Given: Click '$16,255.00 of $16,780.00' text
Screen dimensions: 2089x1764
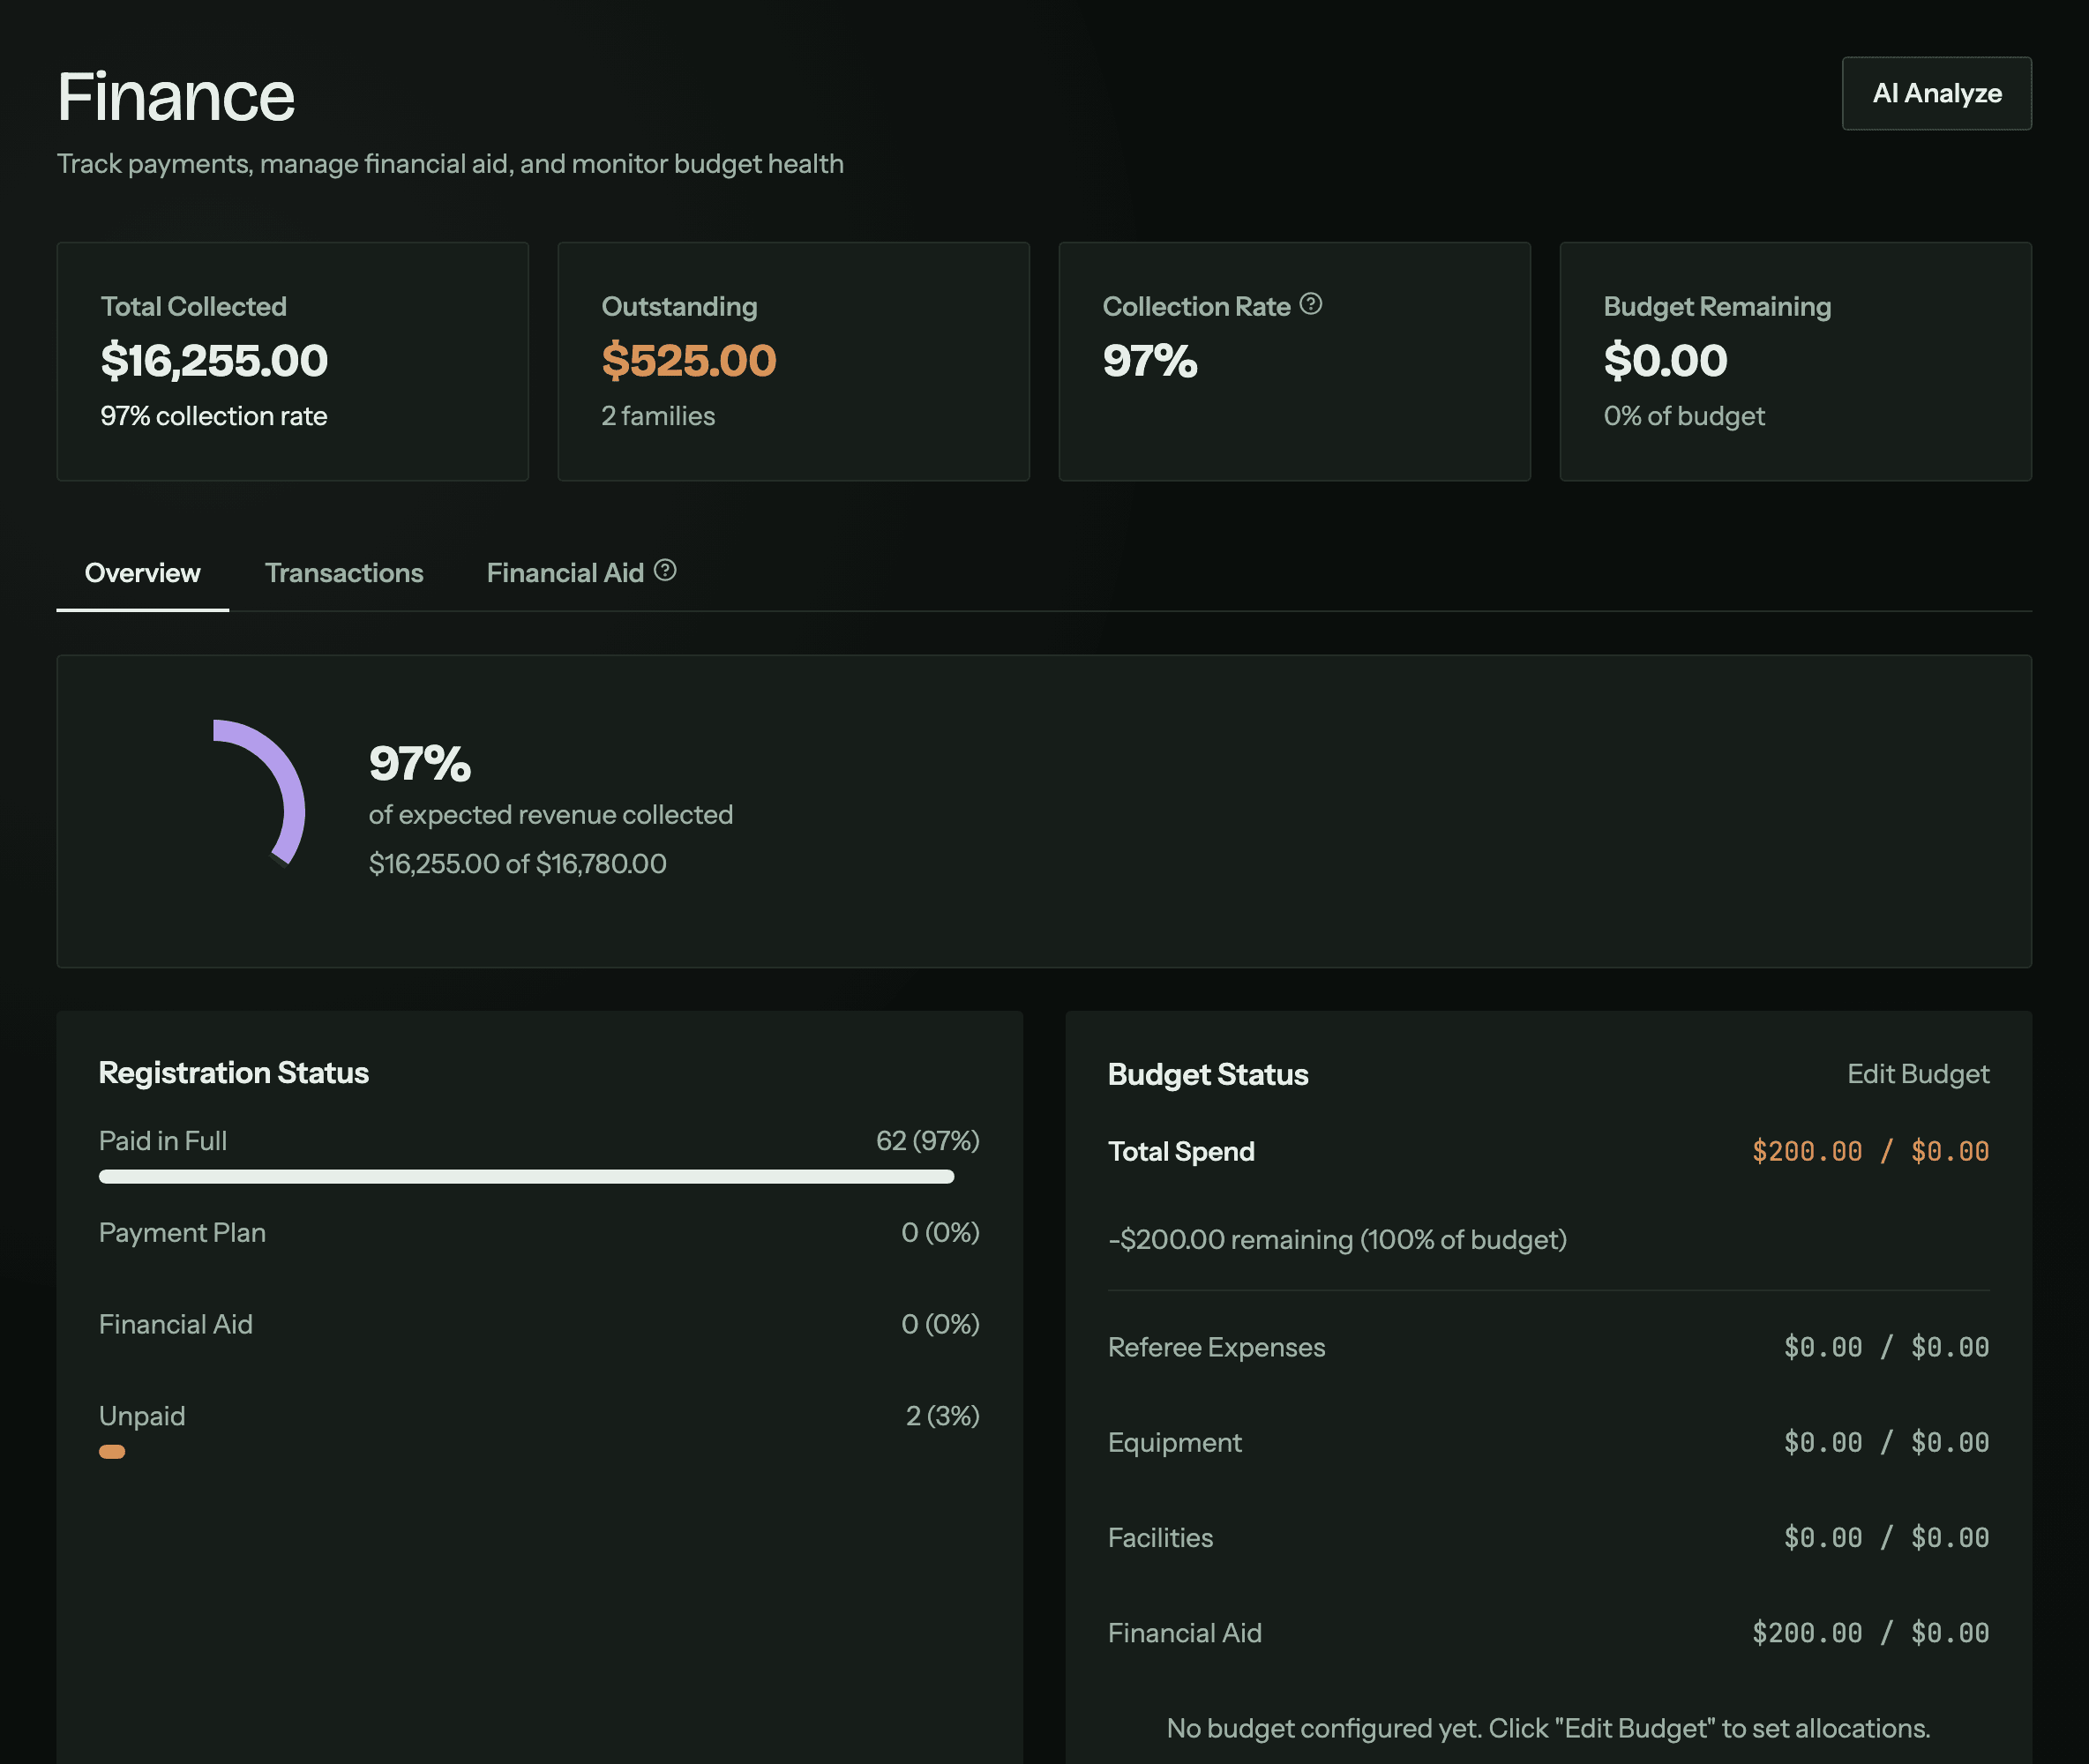Looking at the screenshot, I should 517,864.
